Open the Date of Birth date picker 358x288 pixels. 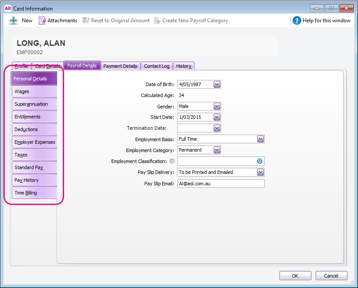click(217, 84)
